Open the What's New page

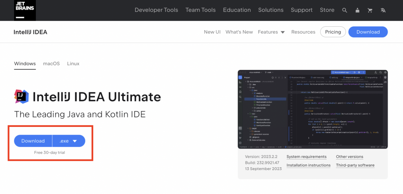tap(239, 32)
